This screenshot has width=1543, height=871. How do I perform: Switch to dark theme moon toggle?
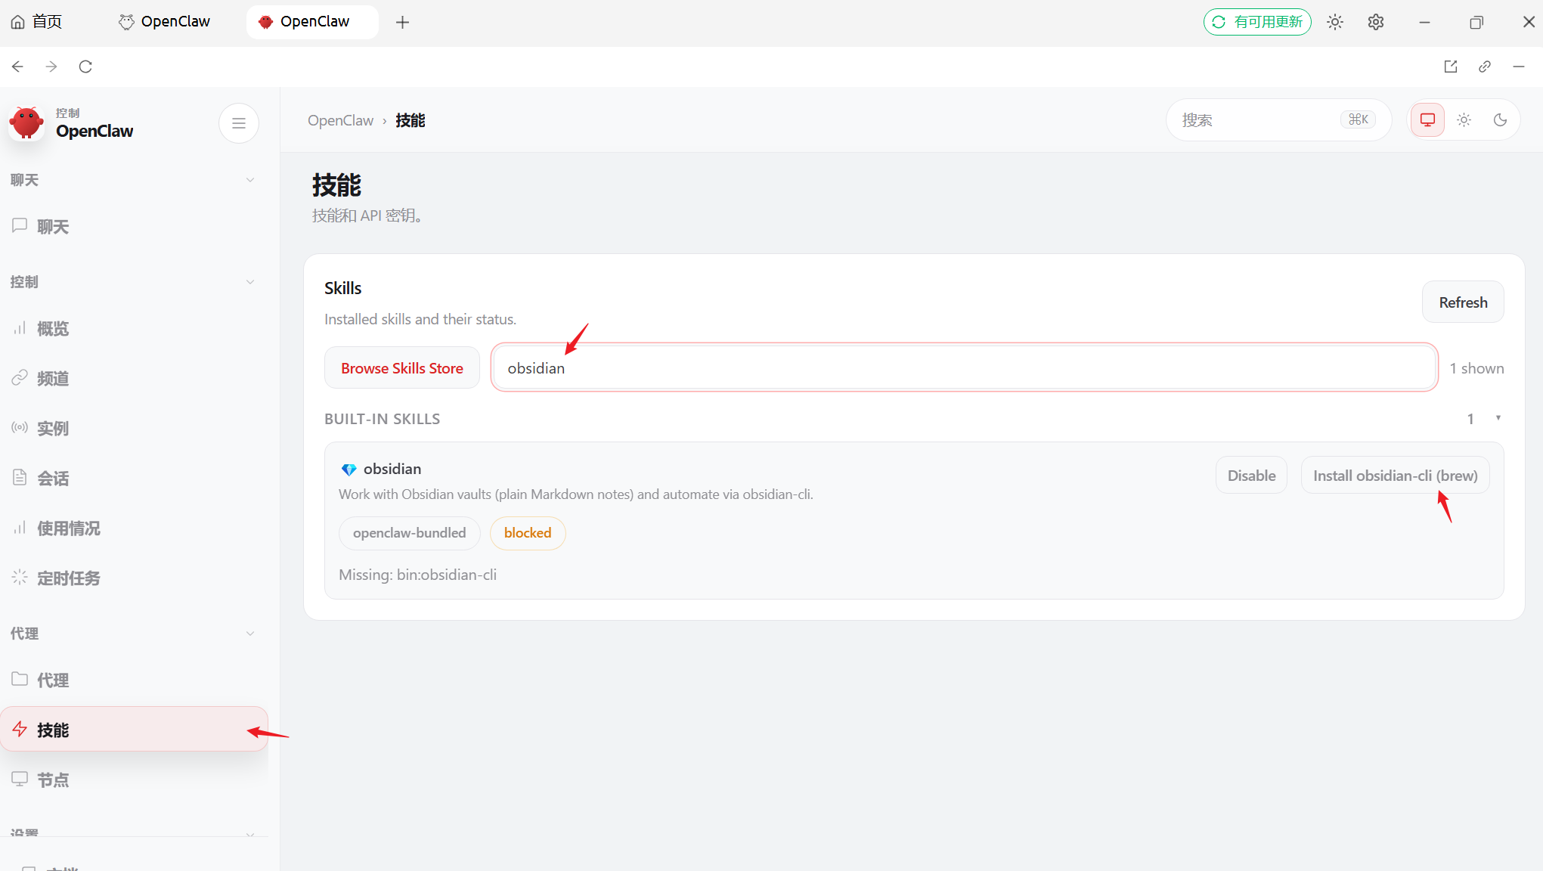[x=1500, y=120]
